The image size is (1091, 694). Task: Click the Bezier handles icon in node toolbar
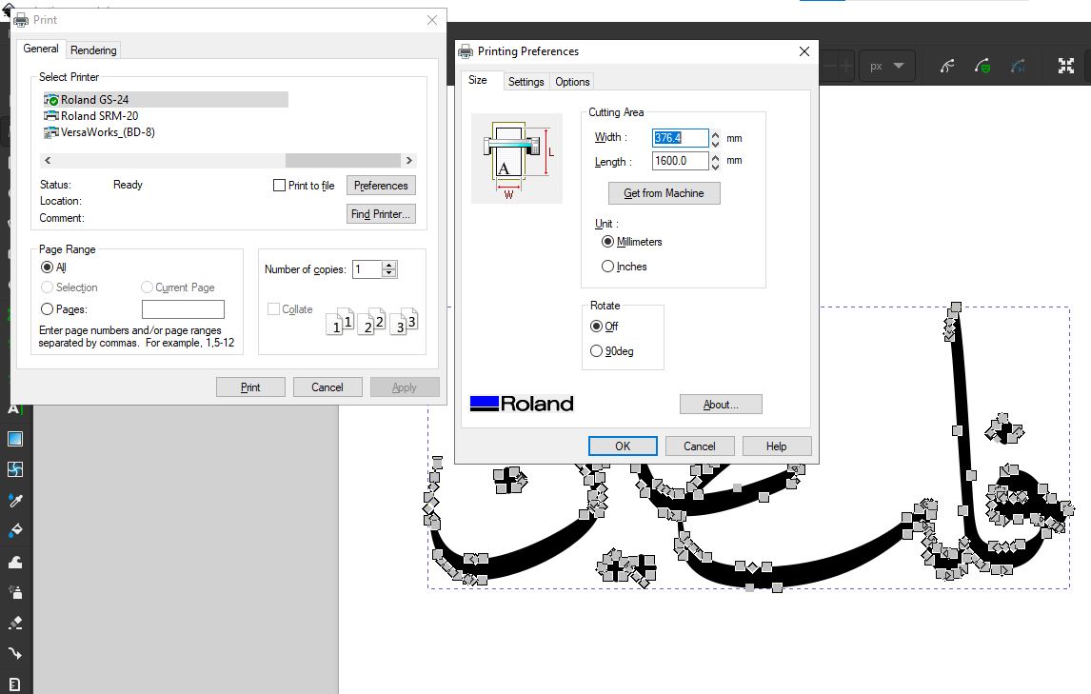[x=947, y=66]
